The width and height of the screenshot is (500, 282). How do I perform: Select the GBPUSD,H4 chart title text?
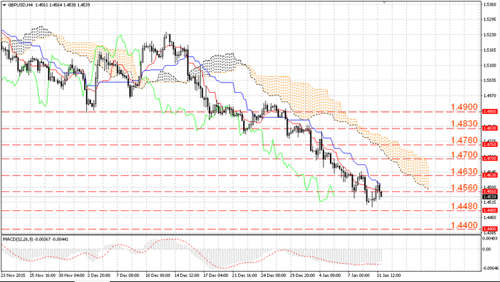click(20, 5)
